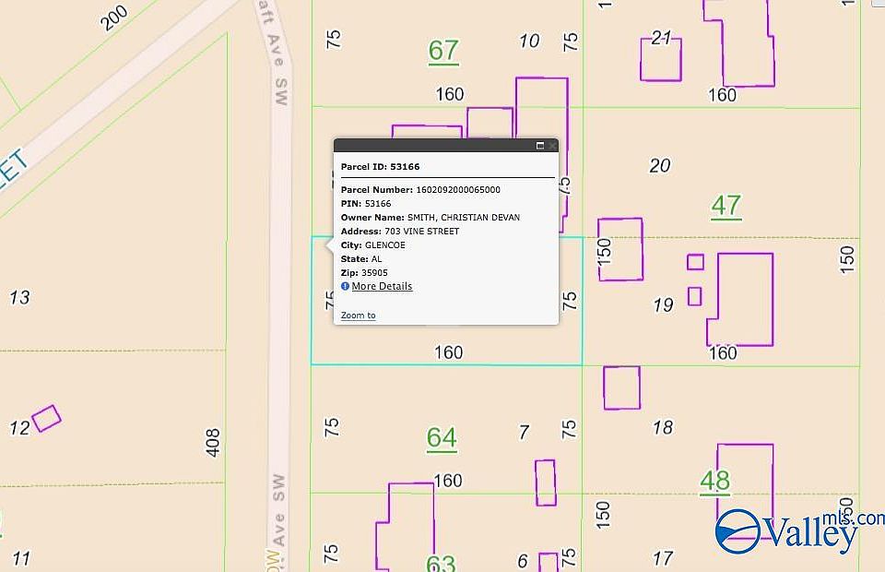Screen dimensions: 885x572
Task: Select block 48 label on map
Action: [714, 480]
